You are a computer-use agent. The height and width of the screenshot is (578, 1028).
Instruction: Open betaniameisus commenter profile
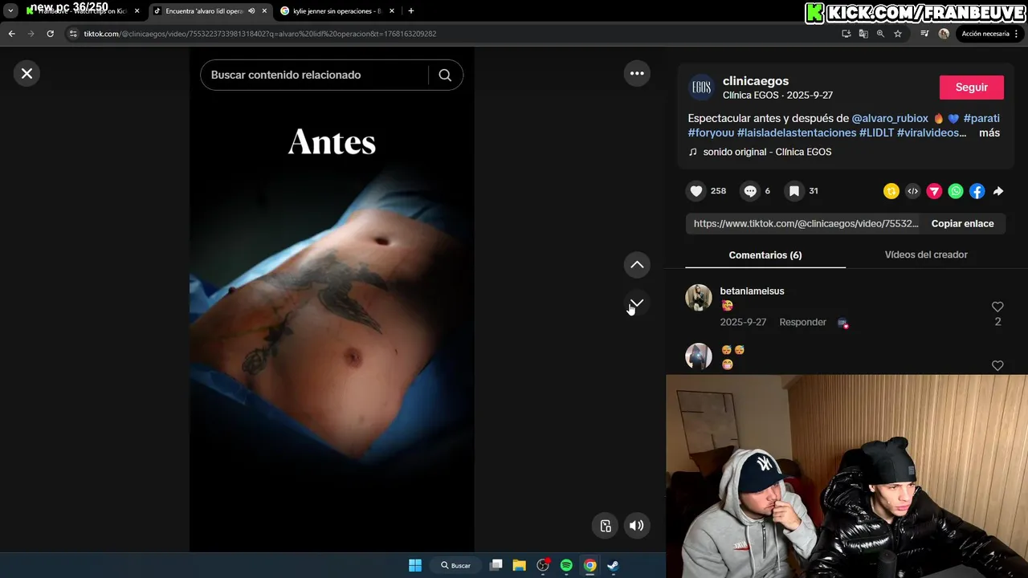(x=752, y=291)
